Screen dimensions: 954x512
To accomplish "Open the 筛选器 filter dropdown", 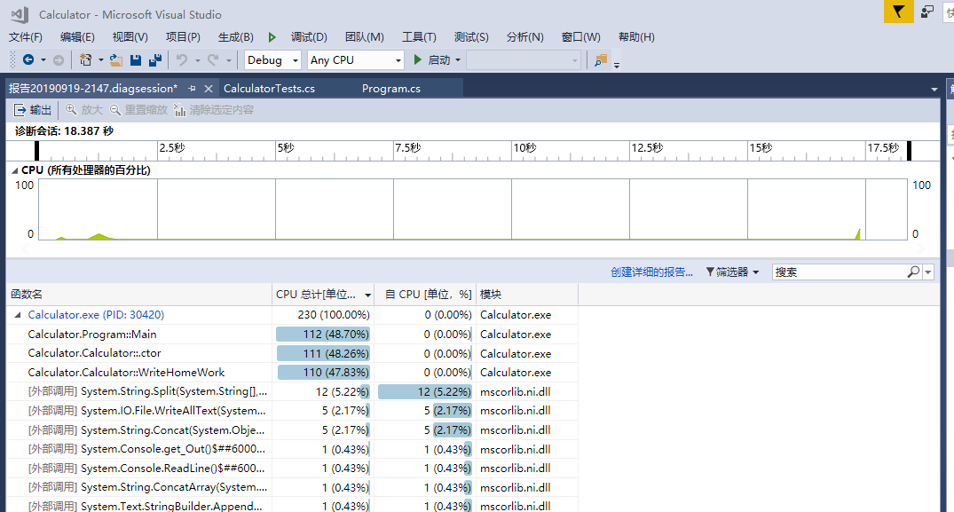I will pos(732,272).
